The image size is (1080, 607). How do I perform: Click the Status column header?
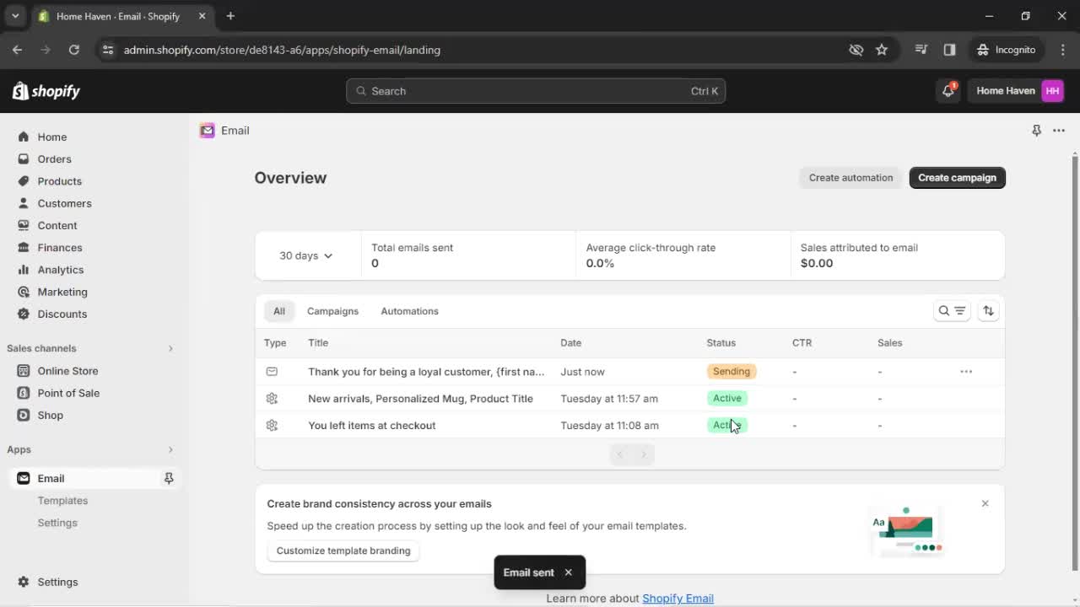[721, 343]
